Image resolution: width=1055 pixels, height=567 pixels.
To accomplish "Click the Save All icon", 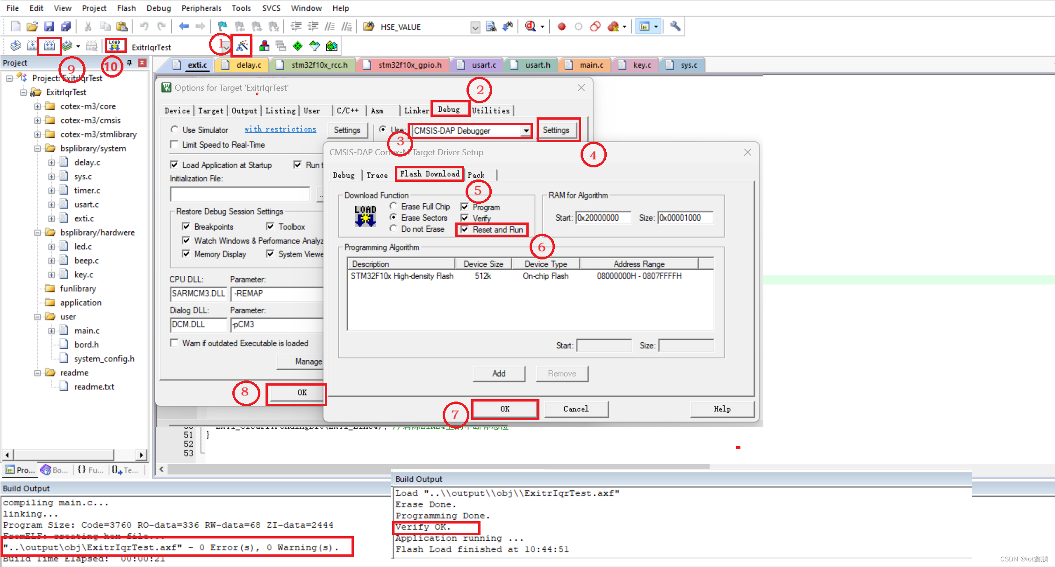I will [66, 27].
